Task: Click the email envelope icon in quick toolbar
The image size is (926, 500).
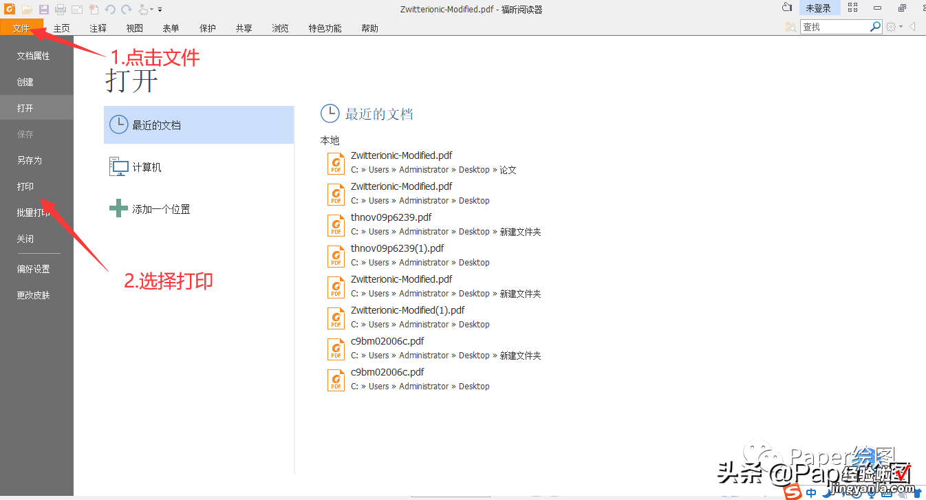Action: (x=77, y=9)
